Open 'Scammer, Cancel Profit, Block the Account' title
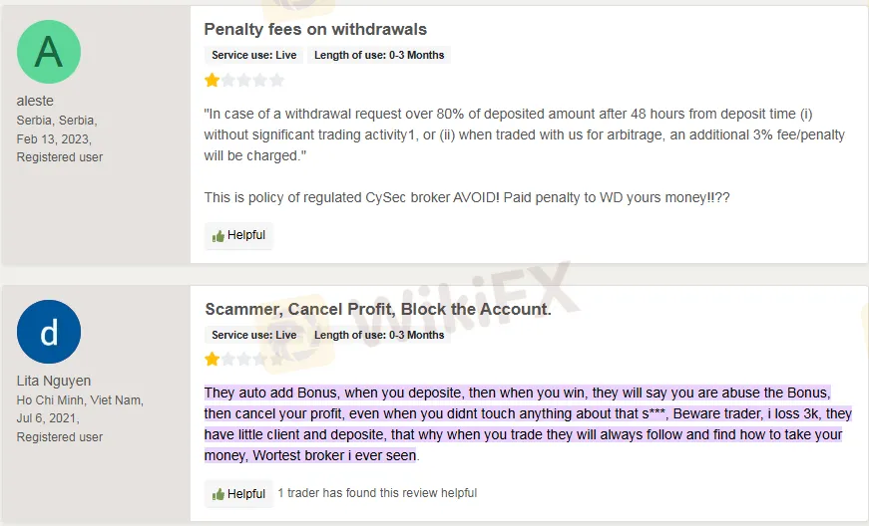869x526 pixels. point(377,310)
